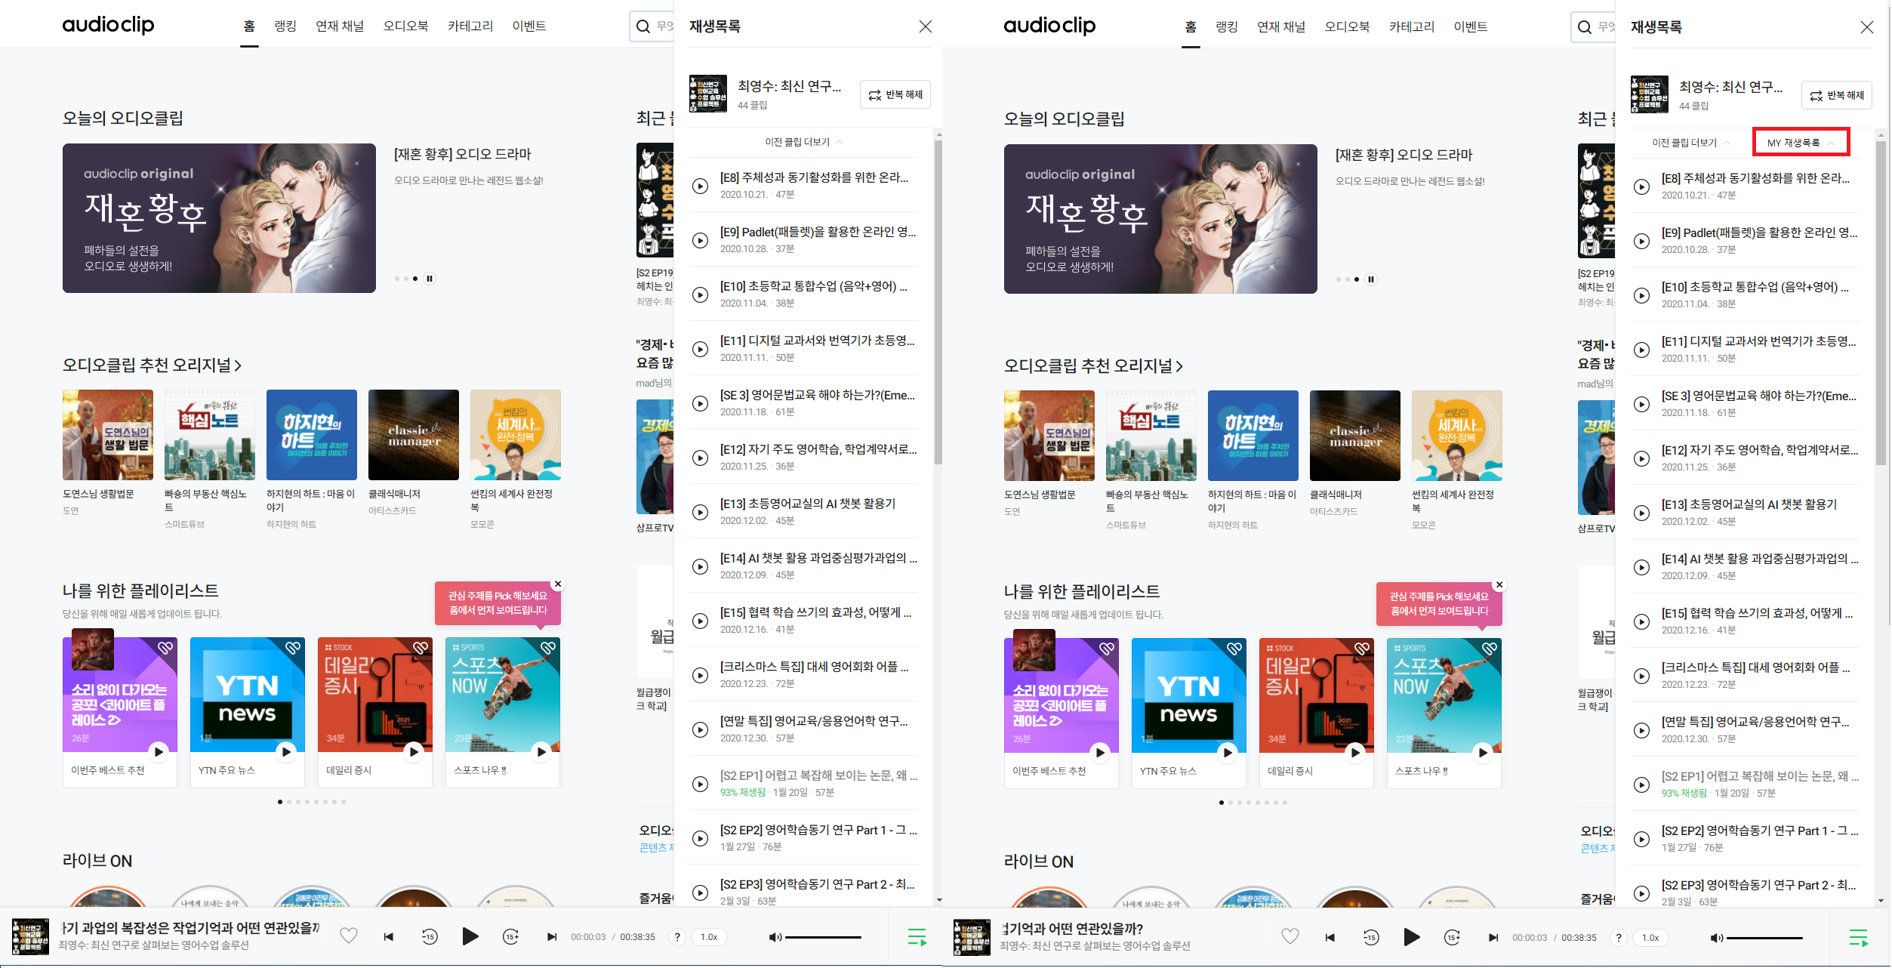Adjust the volume slider in the right player

point(1764,938)
